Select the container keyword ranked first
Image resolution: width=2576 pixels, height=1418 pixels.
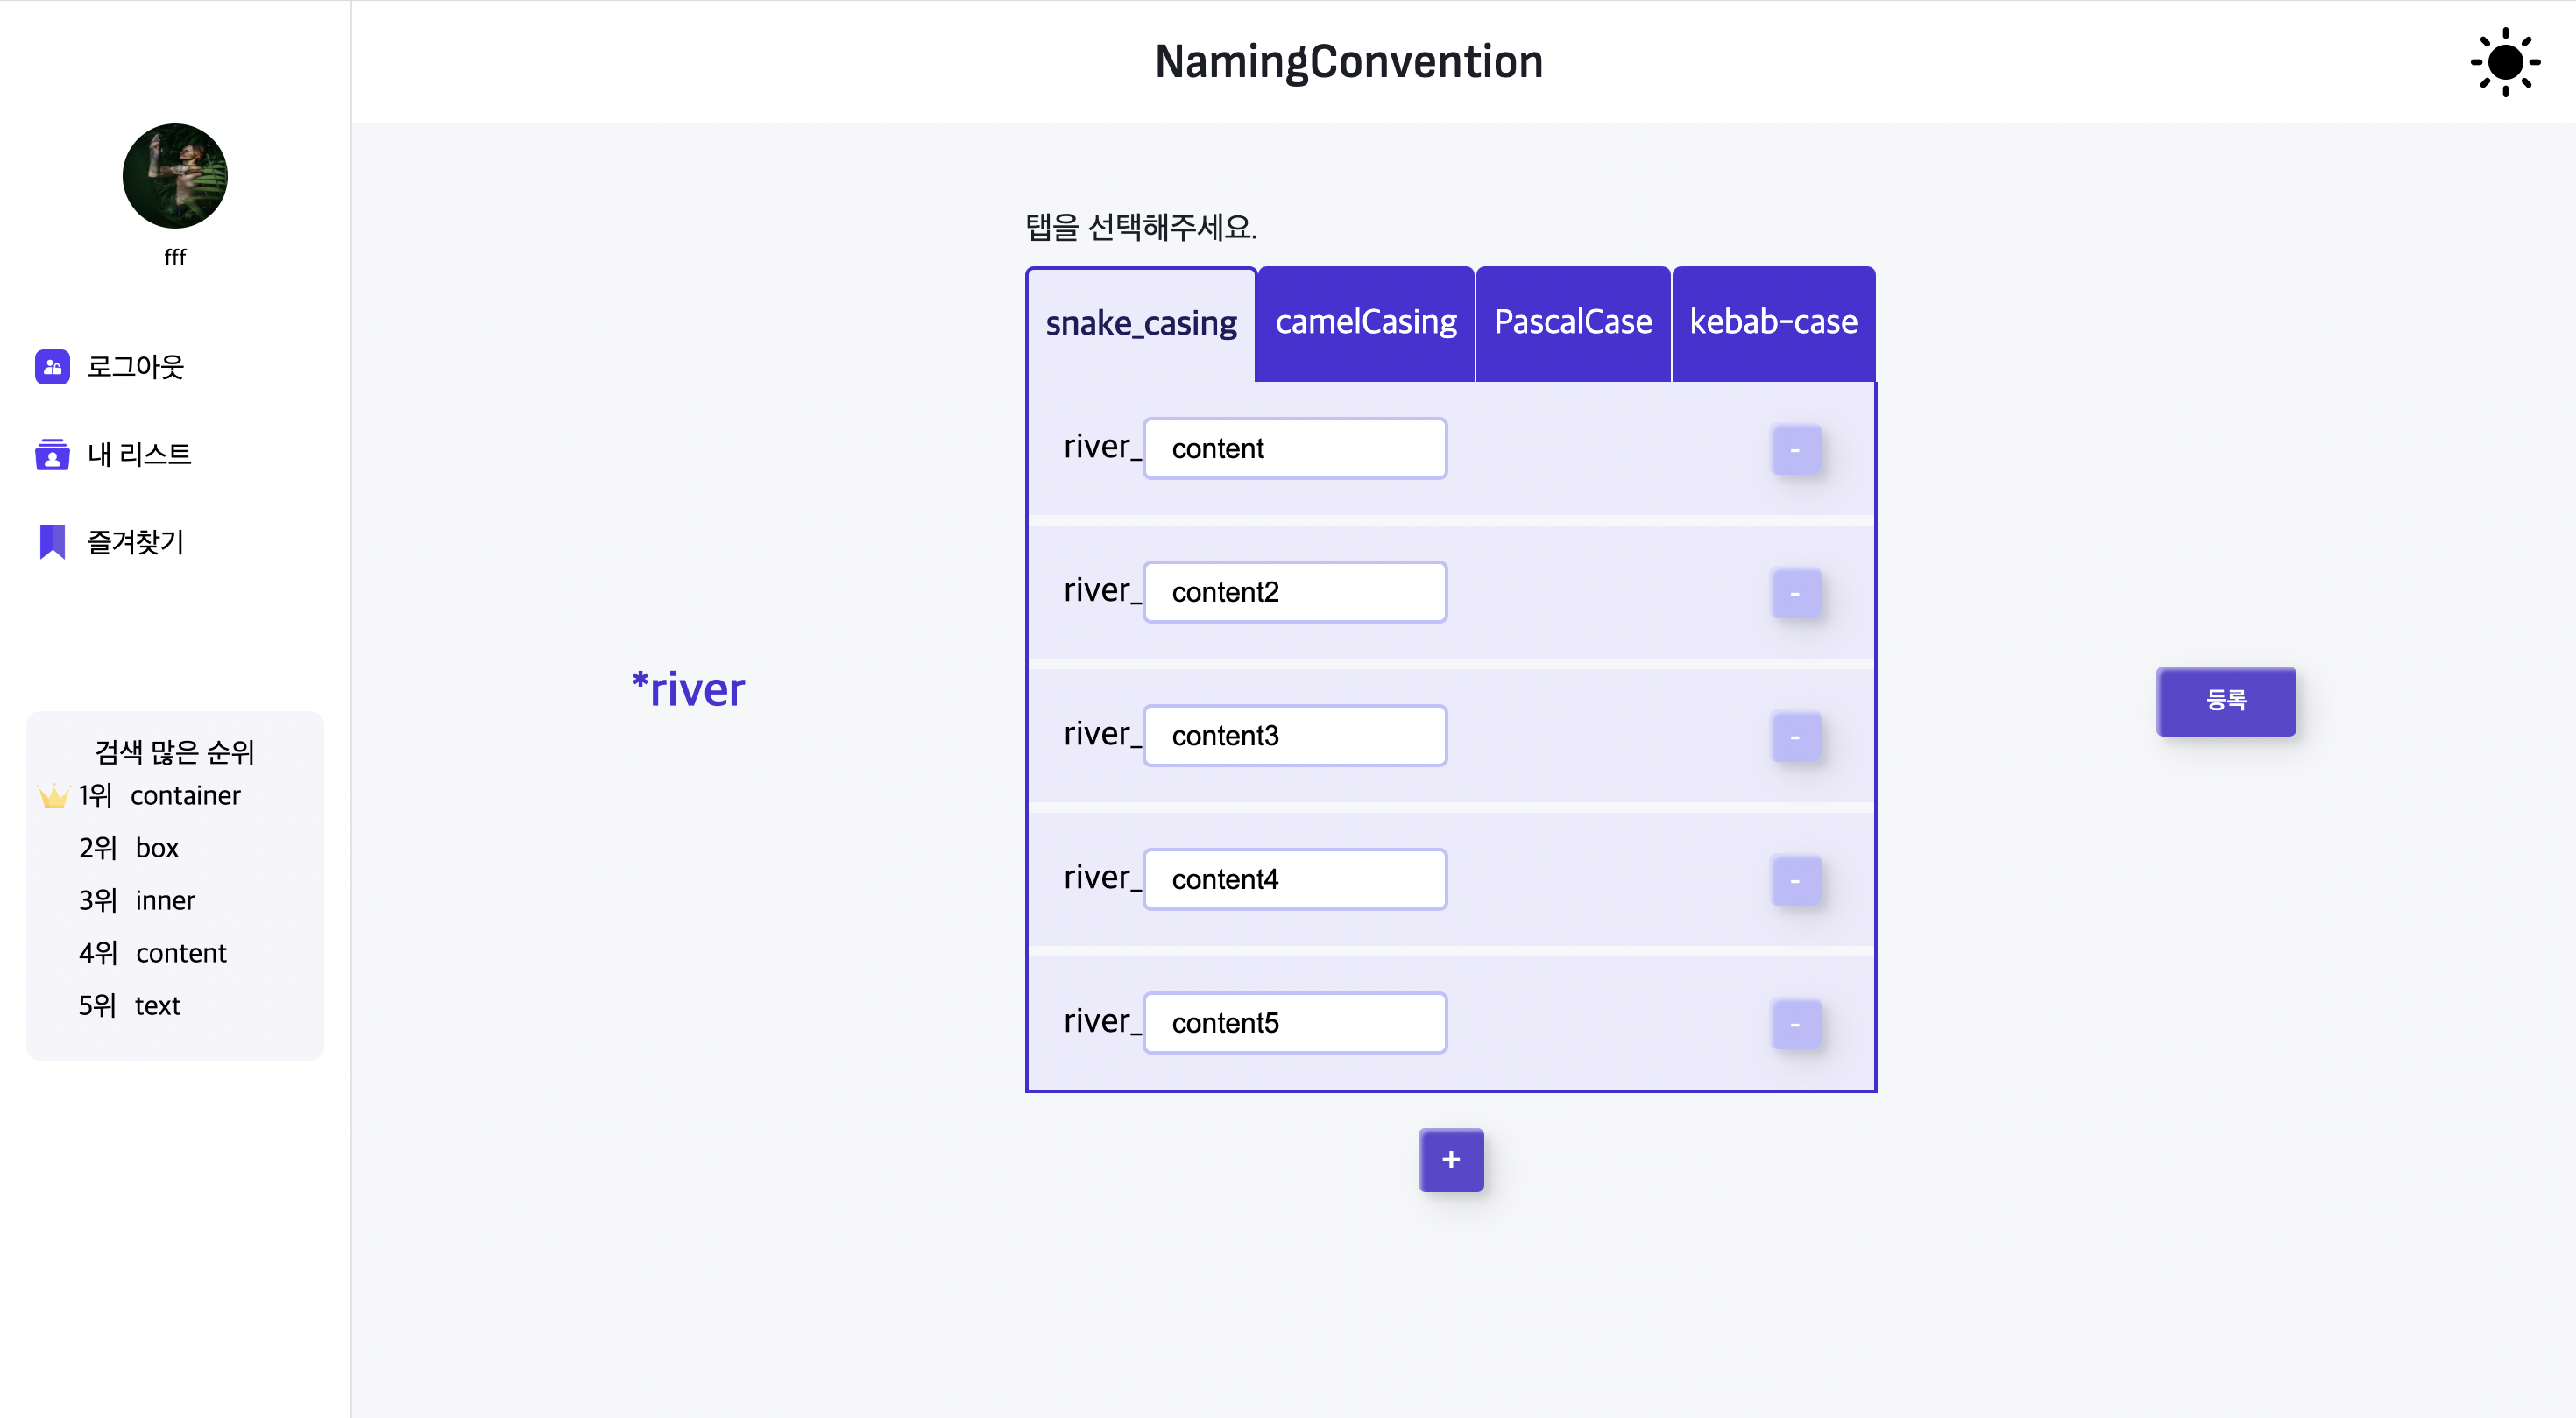pos(186,795)
